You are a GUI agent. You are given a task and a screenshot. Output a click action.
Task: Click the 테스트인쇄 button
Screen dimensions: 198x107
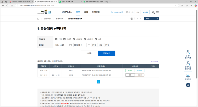click(154, 61)
